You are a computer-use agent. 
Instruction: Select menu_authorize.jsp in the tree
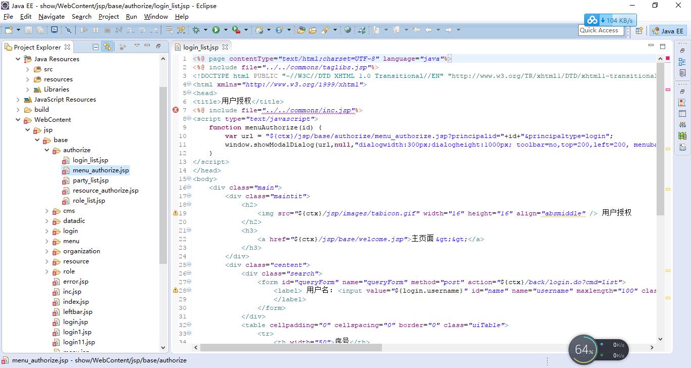coord(101,170)
